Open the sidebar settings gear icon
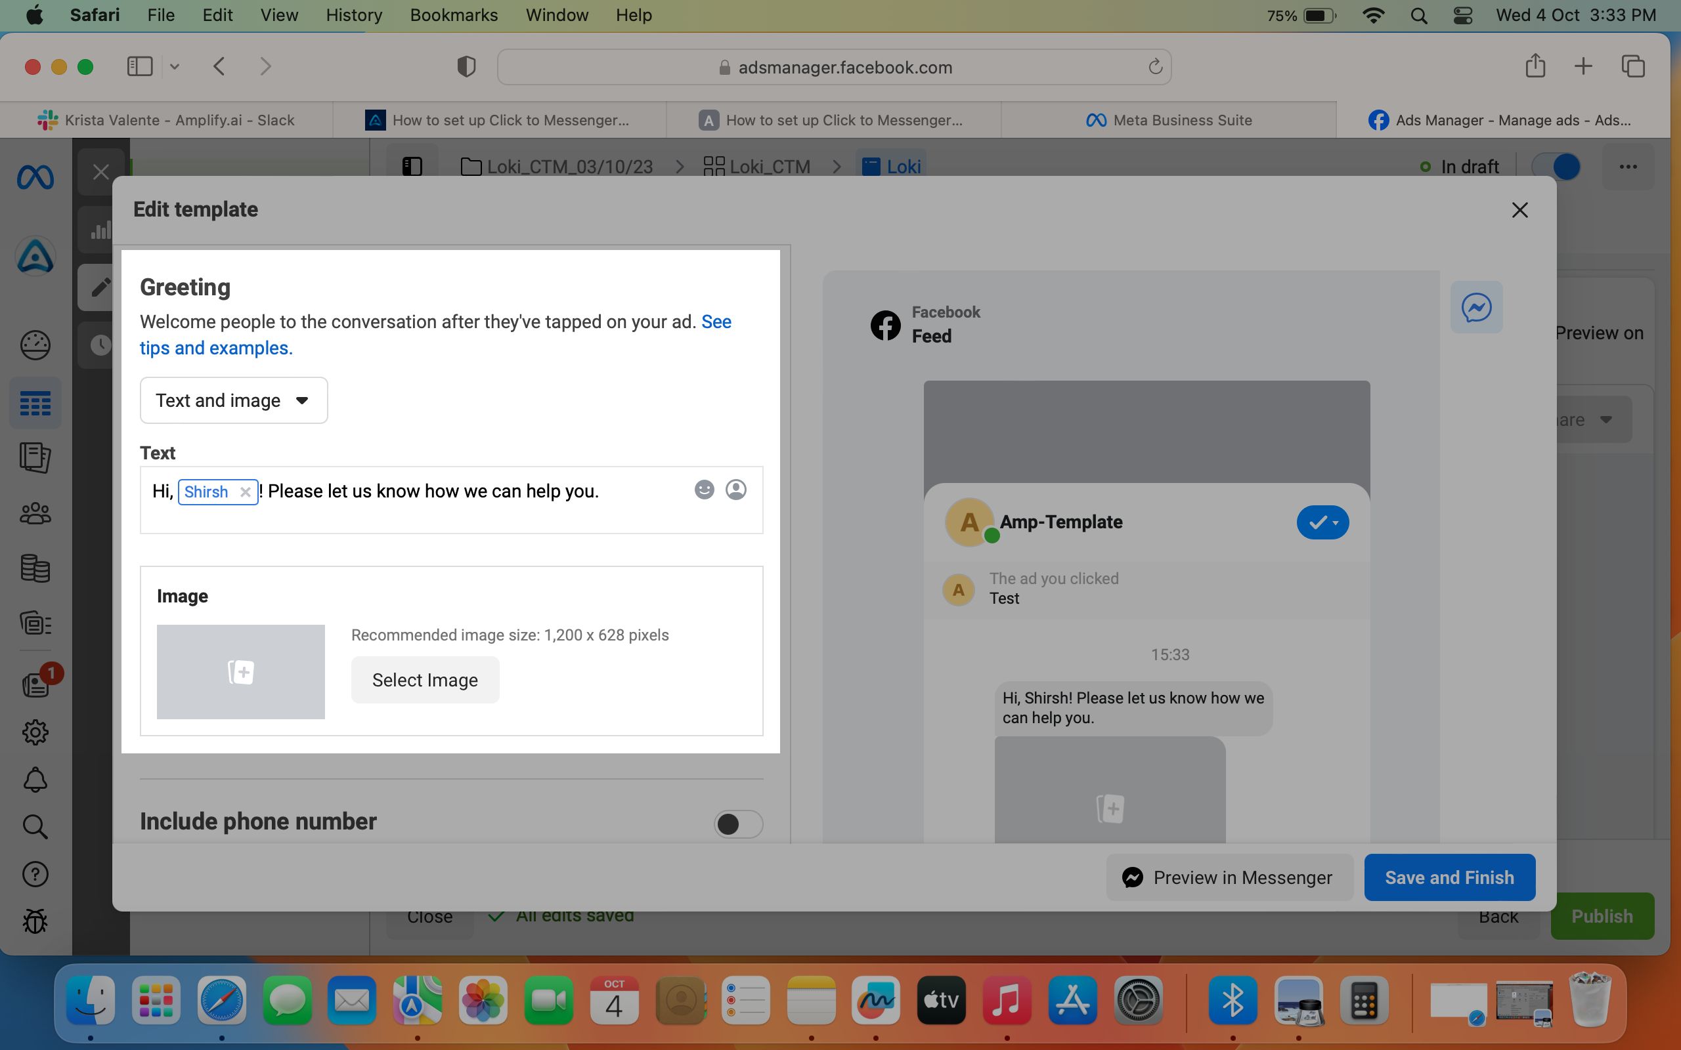This screenshot has height=1050, width=1681. (x=35, y=732)
